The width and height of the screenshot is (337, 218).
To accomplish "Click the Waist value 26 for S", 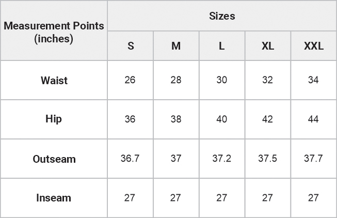I will coord(130,80).
